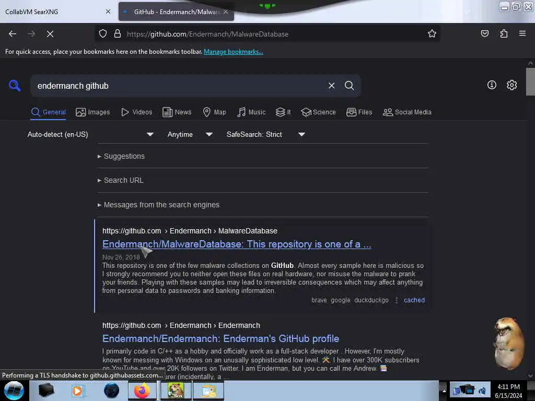Viewport: 535px width, 401px height.
Task: Expand the Suggestions section
Action: pyautogui.click(x=121, y=156)
